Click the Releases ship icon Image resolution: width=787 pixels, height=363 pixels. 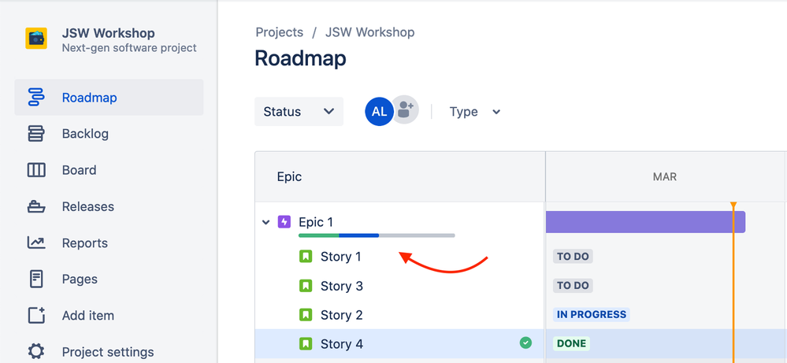(x=36, y=206)
